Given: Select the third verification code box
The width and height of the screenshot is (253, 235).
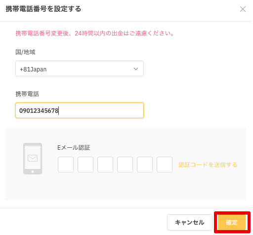Looking at the screenshot, I should coord(105,165).
